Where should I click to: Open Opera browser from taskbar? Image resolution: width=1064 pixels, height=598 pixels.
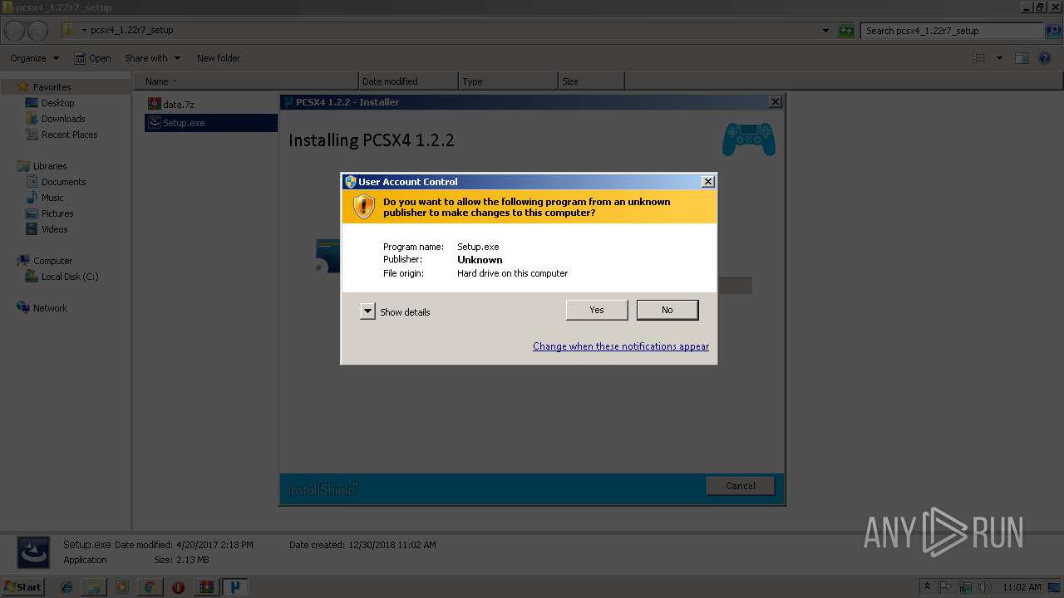click(x=178, y=587)
